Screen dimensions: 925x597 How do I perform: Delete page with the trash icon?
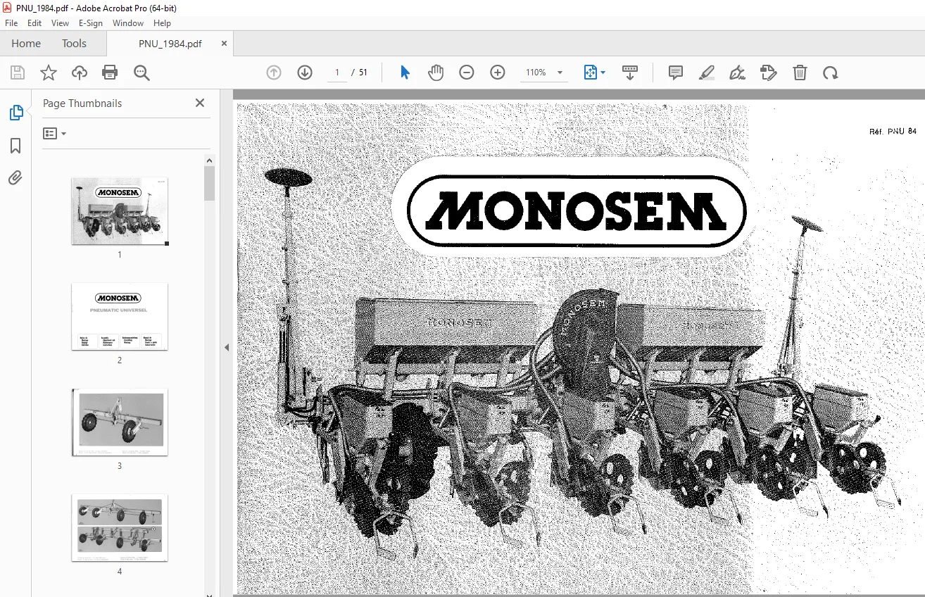point(800,73)
